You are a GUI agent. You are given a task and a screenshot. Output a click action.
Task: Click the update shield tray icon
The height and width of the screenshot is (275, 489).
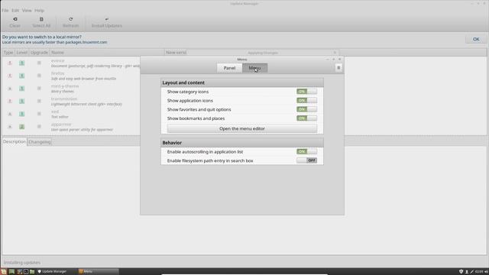point(461,272)
